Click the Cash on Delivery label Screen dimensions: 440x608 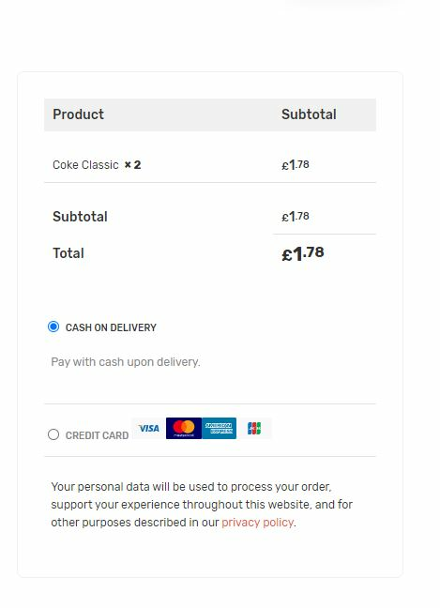click(111, 327)
